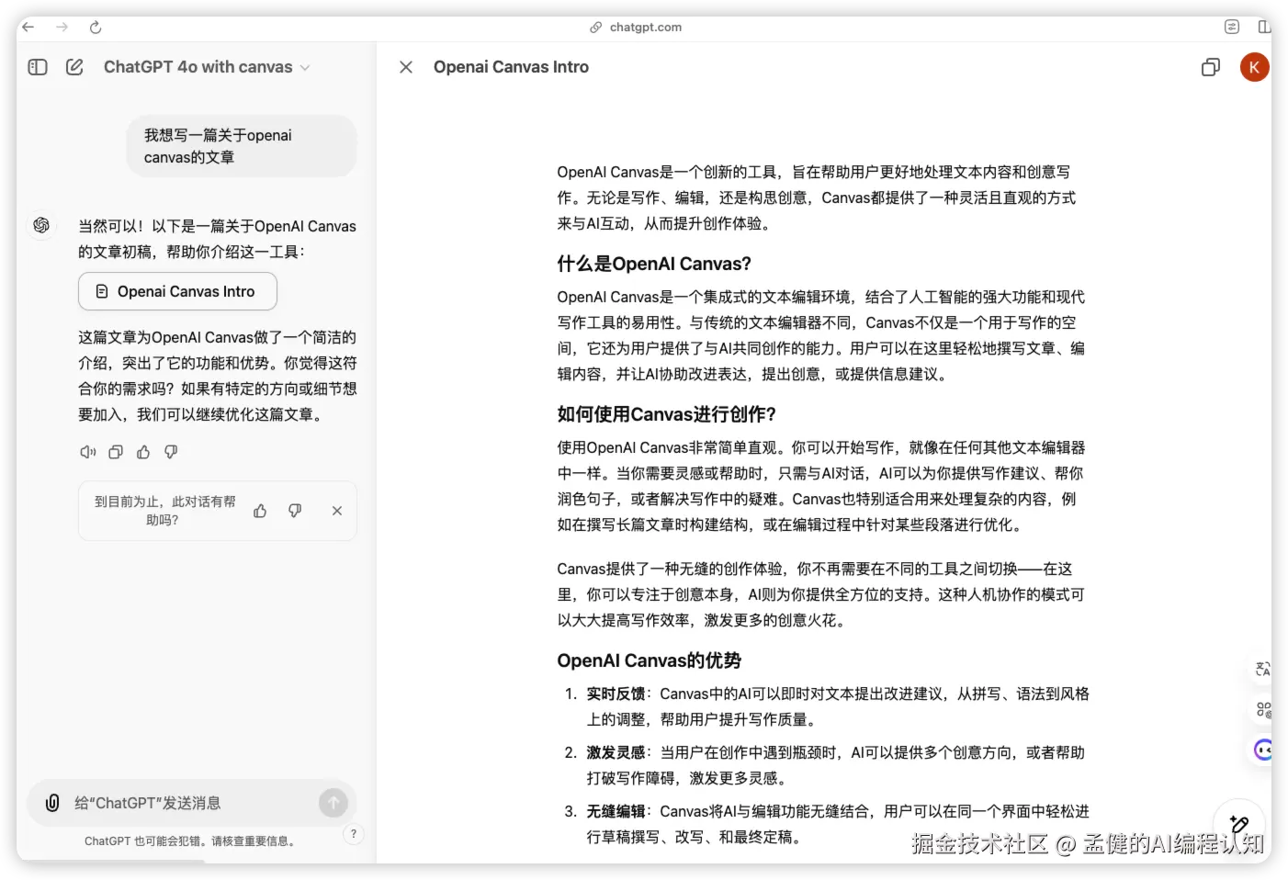Click the message input field

point(190,803)
